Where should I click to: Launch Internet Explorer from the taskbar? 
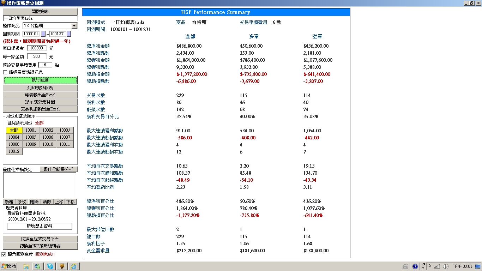[74, 266]
